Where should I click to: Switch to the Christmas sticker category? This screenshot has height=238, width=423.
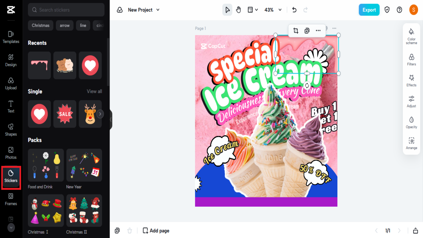40,25
